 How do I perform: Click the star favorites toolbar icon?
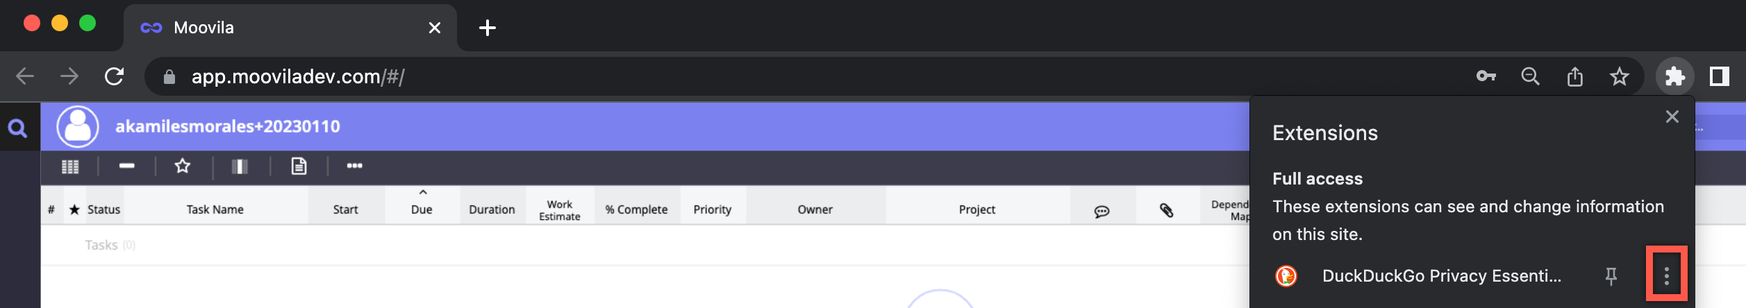coord(182,166)
